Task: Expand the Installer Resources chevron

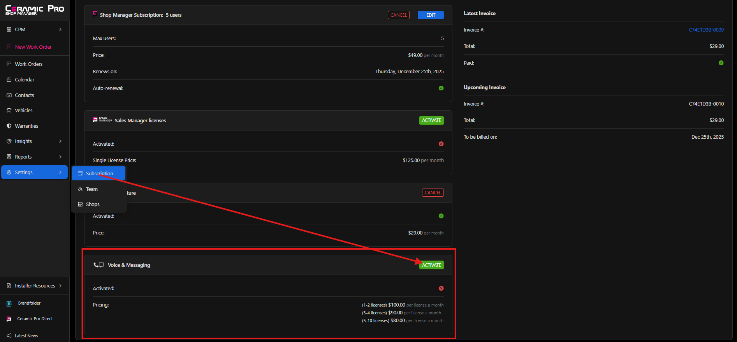Action: [x=60, y=286]
